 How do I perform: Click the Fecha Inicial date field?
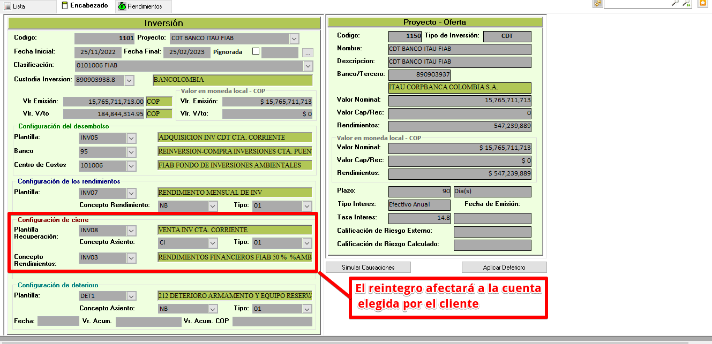point(95,52)
